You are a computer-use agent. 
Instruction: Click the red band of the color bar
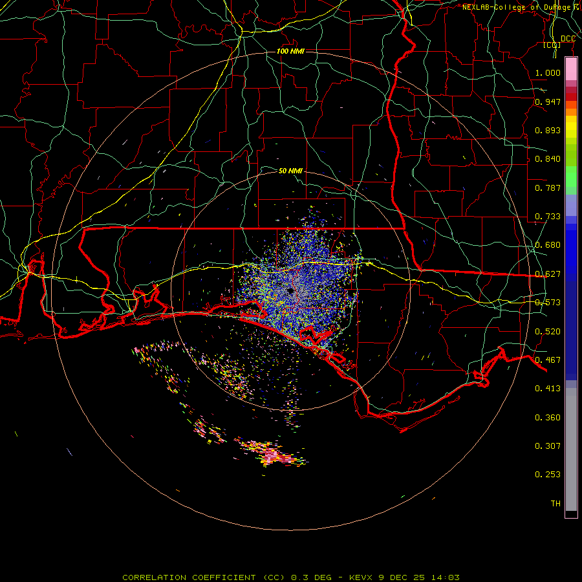(571, 97)
